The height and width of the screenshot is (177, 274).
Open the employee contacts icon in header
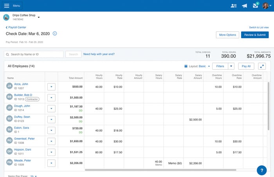point(233,6)
